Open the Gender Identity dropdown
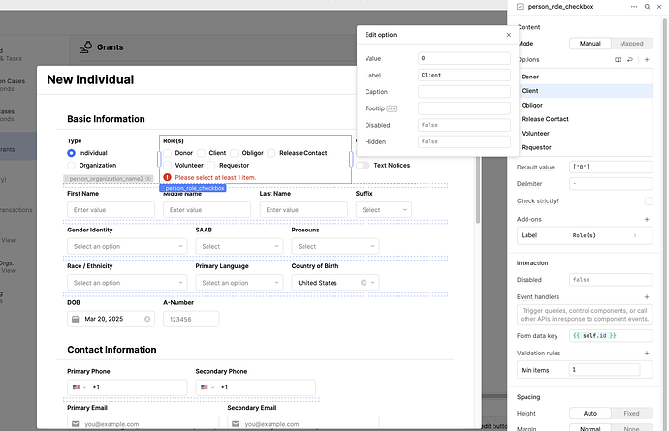The height and width of the screenshot is (431, 669). click(127, 246)
